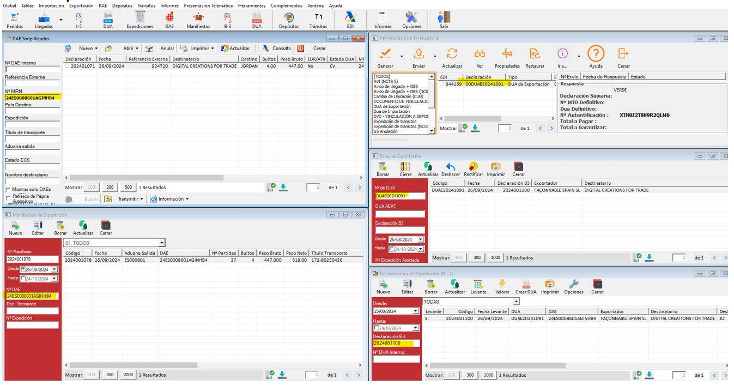Click the 500 results-per-page button
Viewport: 734px width, 386px height.
129,188
